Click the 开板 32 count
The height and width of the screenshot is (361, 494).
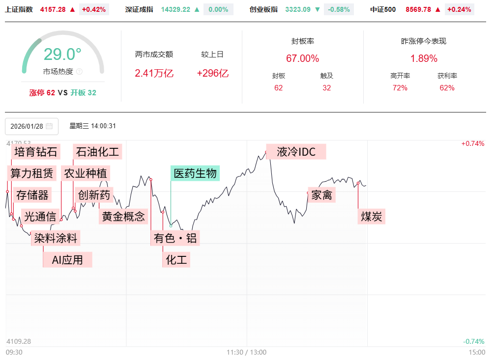point(83,92)
